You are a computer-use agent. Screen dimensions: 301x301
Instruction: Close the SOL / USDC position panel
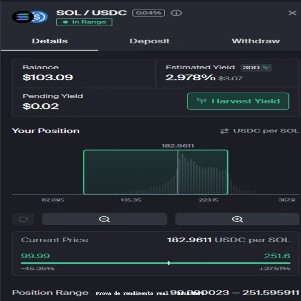coord(292,13)
